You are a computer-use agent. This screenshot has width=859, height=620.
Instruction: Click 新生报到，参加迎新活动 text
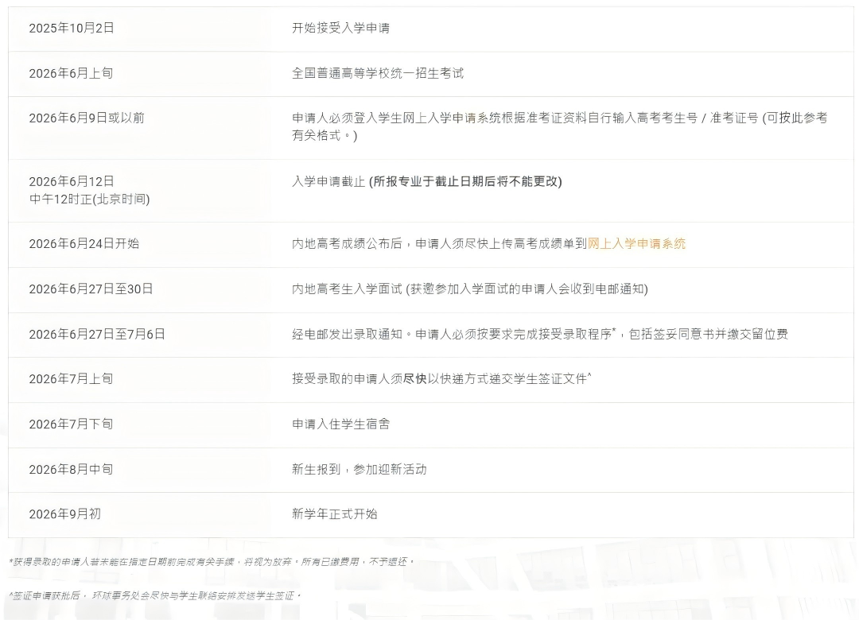pyautogui.click(x=359, y=470)
